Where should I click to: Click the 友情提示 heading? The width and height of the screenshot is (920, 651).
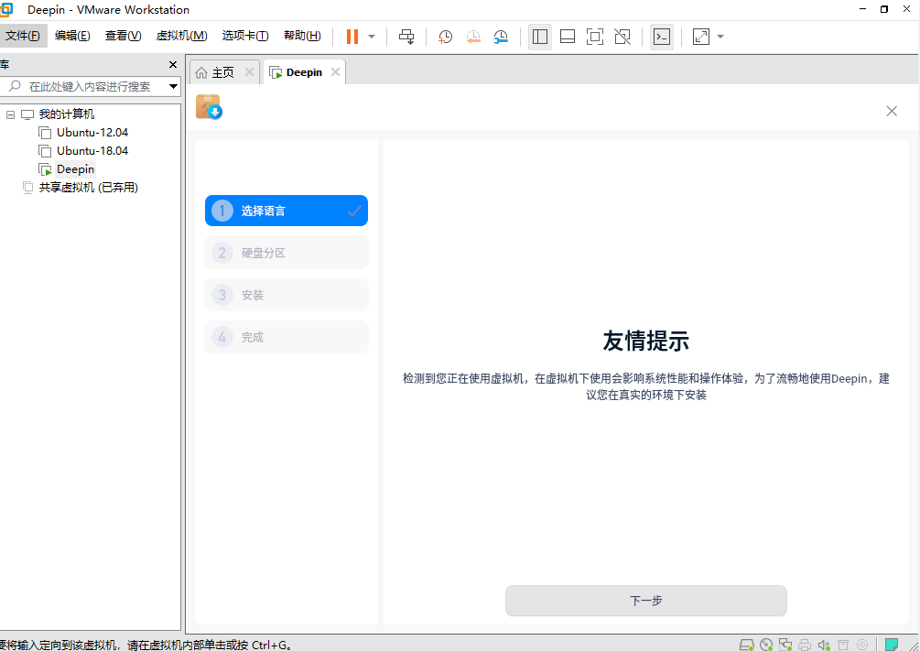pyautogui.click(x=646, y=341)
